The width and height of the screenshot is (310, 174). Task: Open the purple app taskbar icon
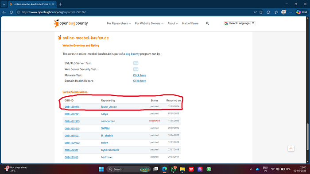(x=200, y=169)
